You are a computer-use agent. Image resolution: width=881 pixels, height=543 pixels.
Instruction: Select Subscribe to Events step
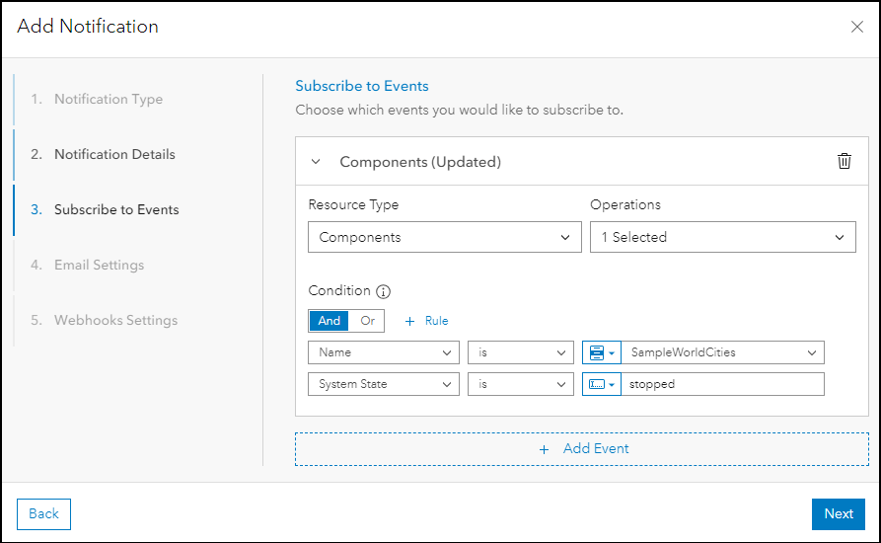point(116,209)
